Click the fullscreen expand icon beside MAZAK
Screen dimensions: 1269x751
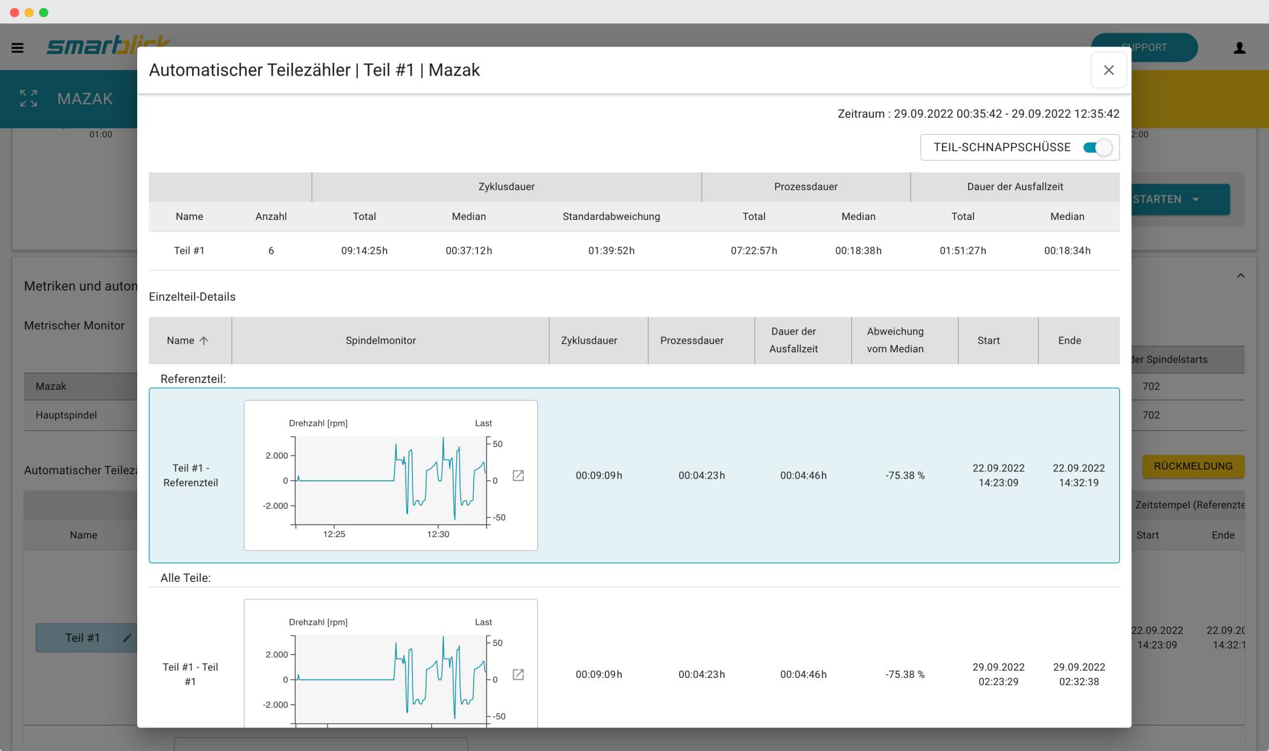click(28, 98)
